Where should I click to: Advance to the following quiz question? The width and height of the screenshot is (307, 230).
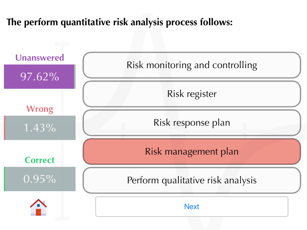[192, 206]
